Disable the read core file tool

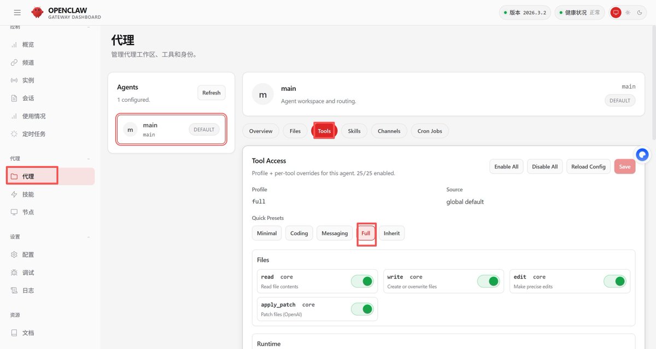[362, 281]
